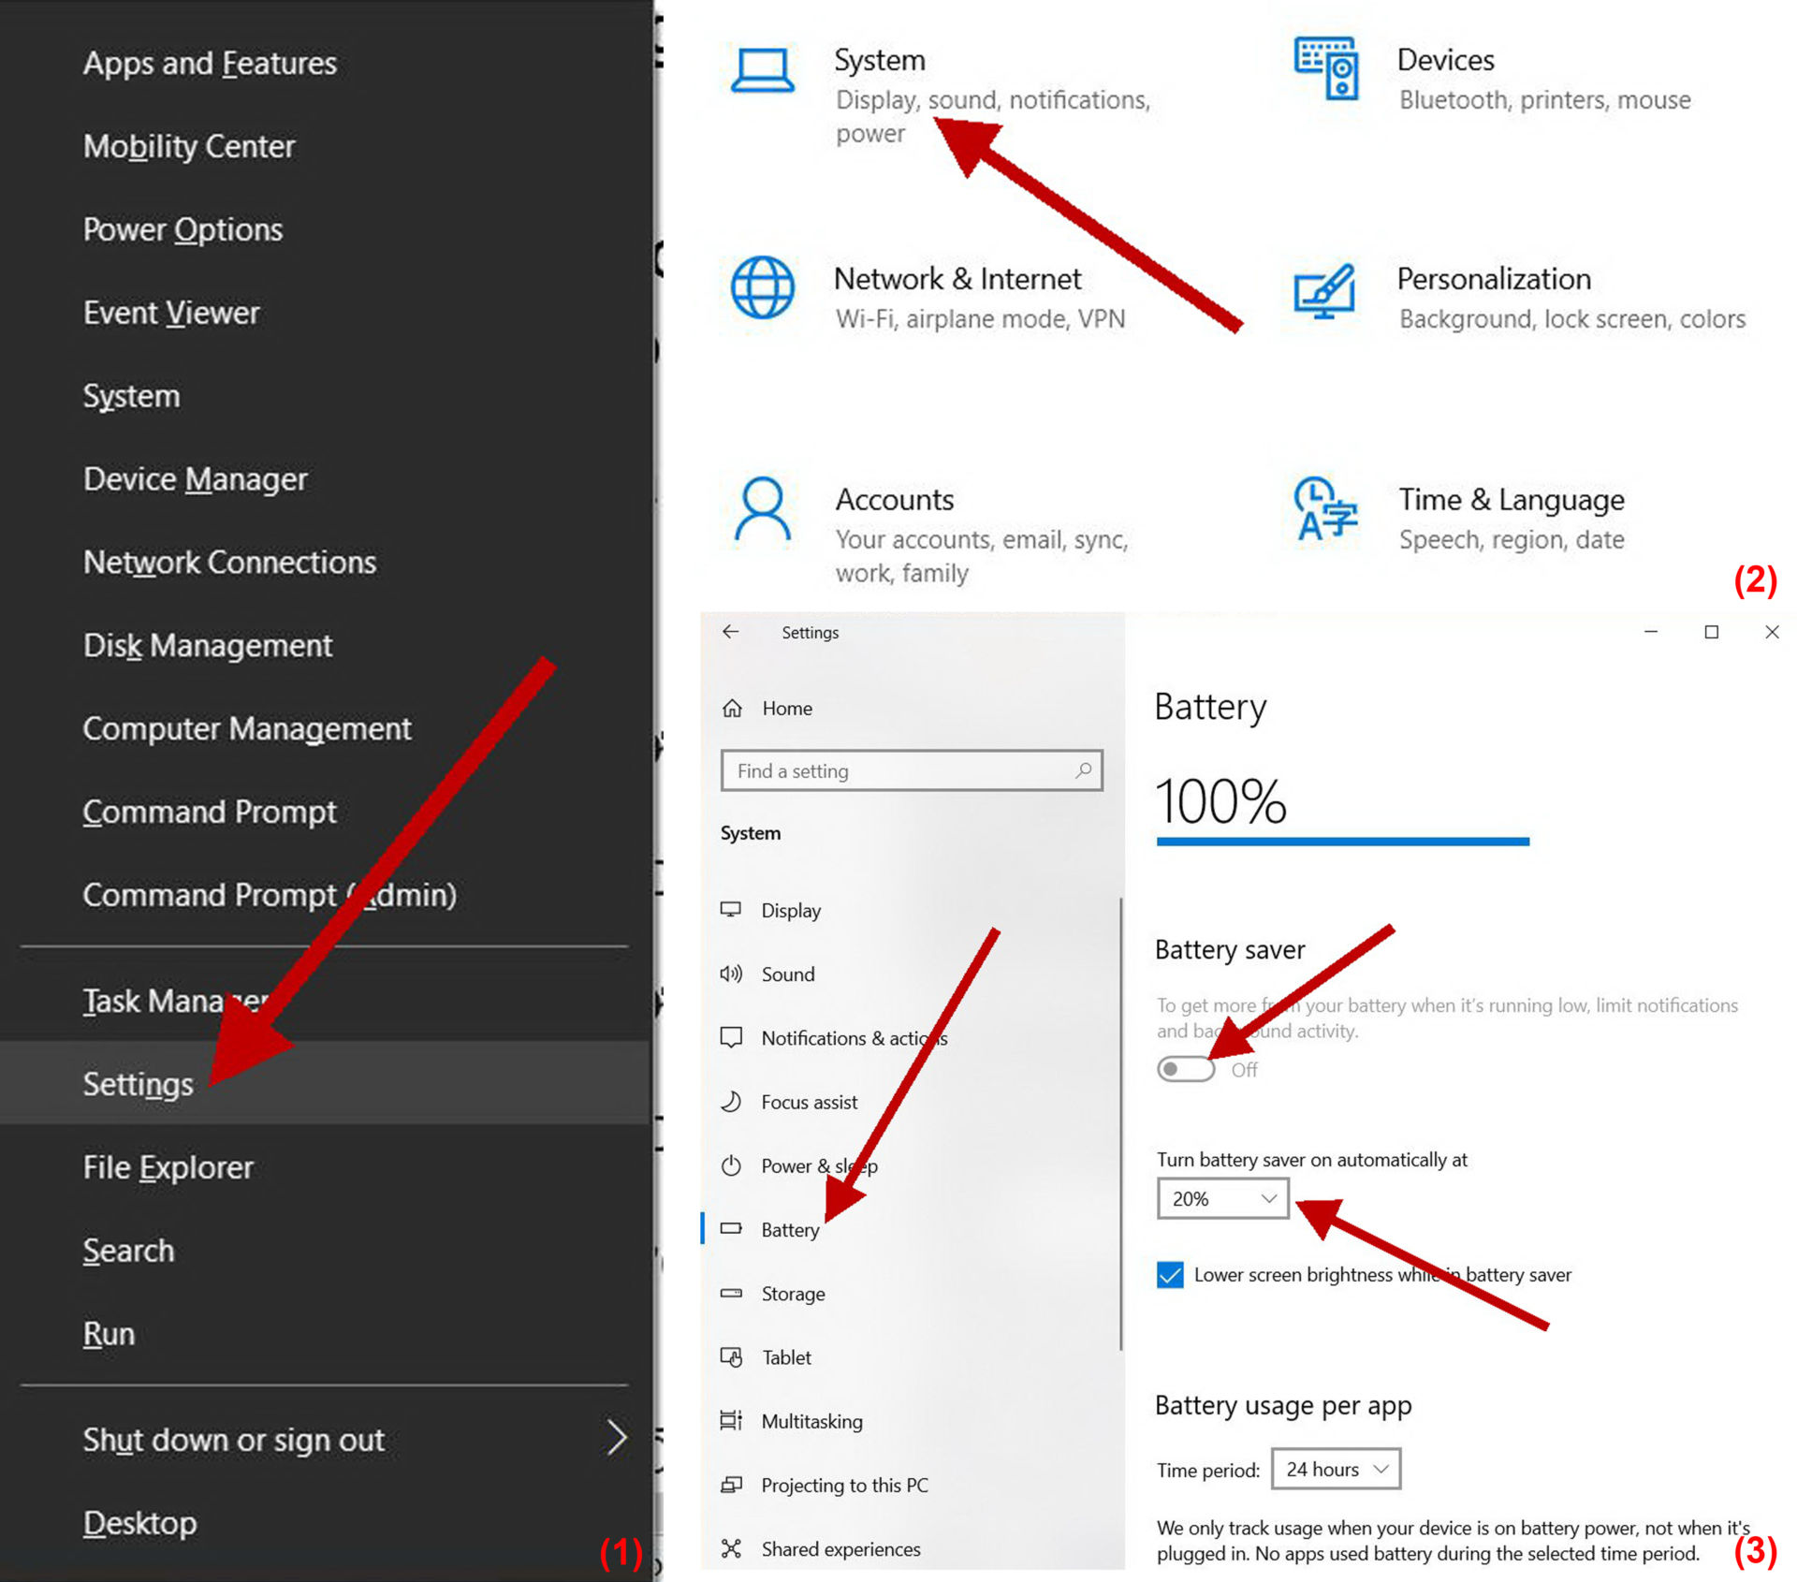
Task: Expand the 24 hours time period dropdown
Action: 1336,1469
